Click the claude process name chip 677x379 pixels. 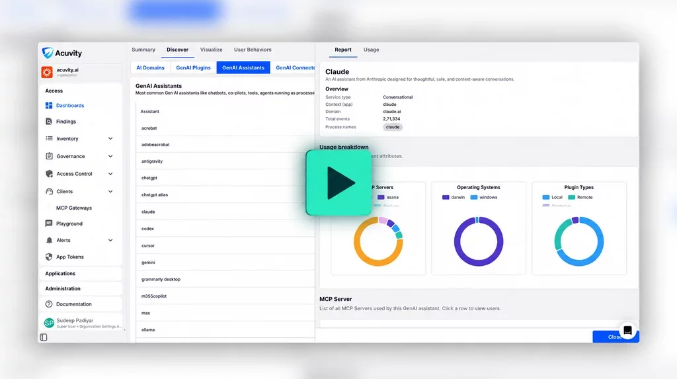click(x=393, y=127)
